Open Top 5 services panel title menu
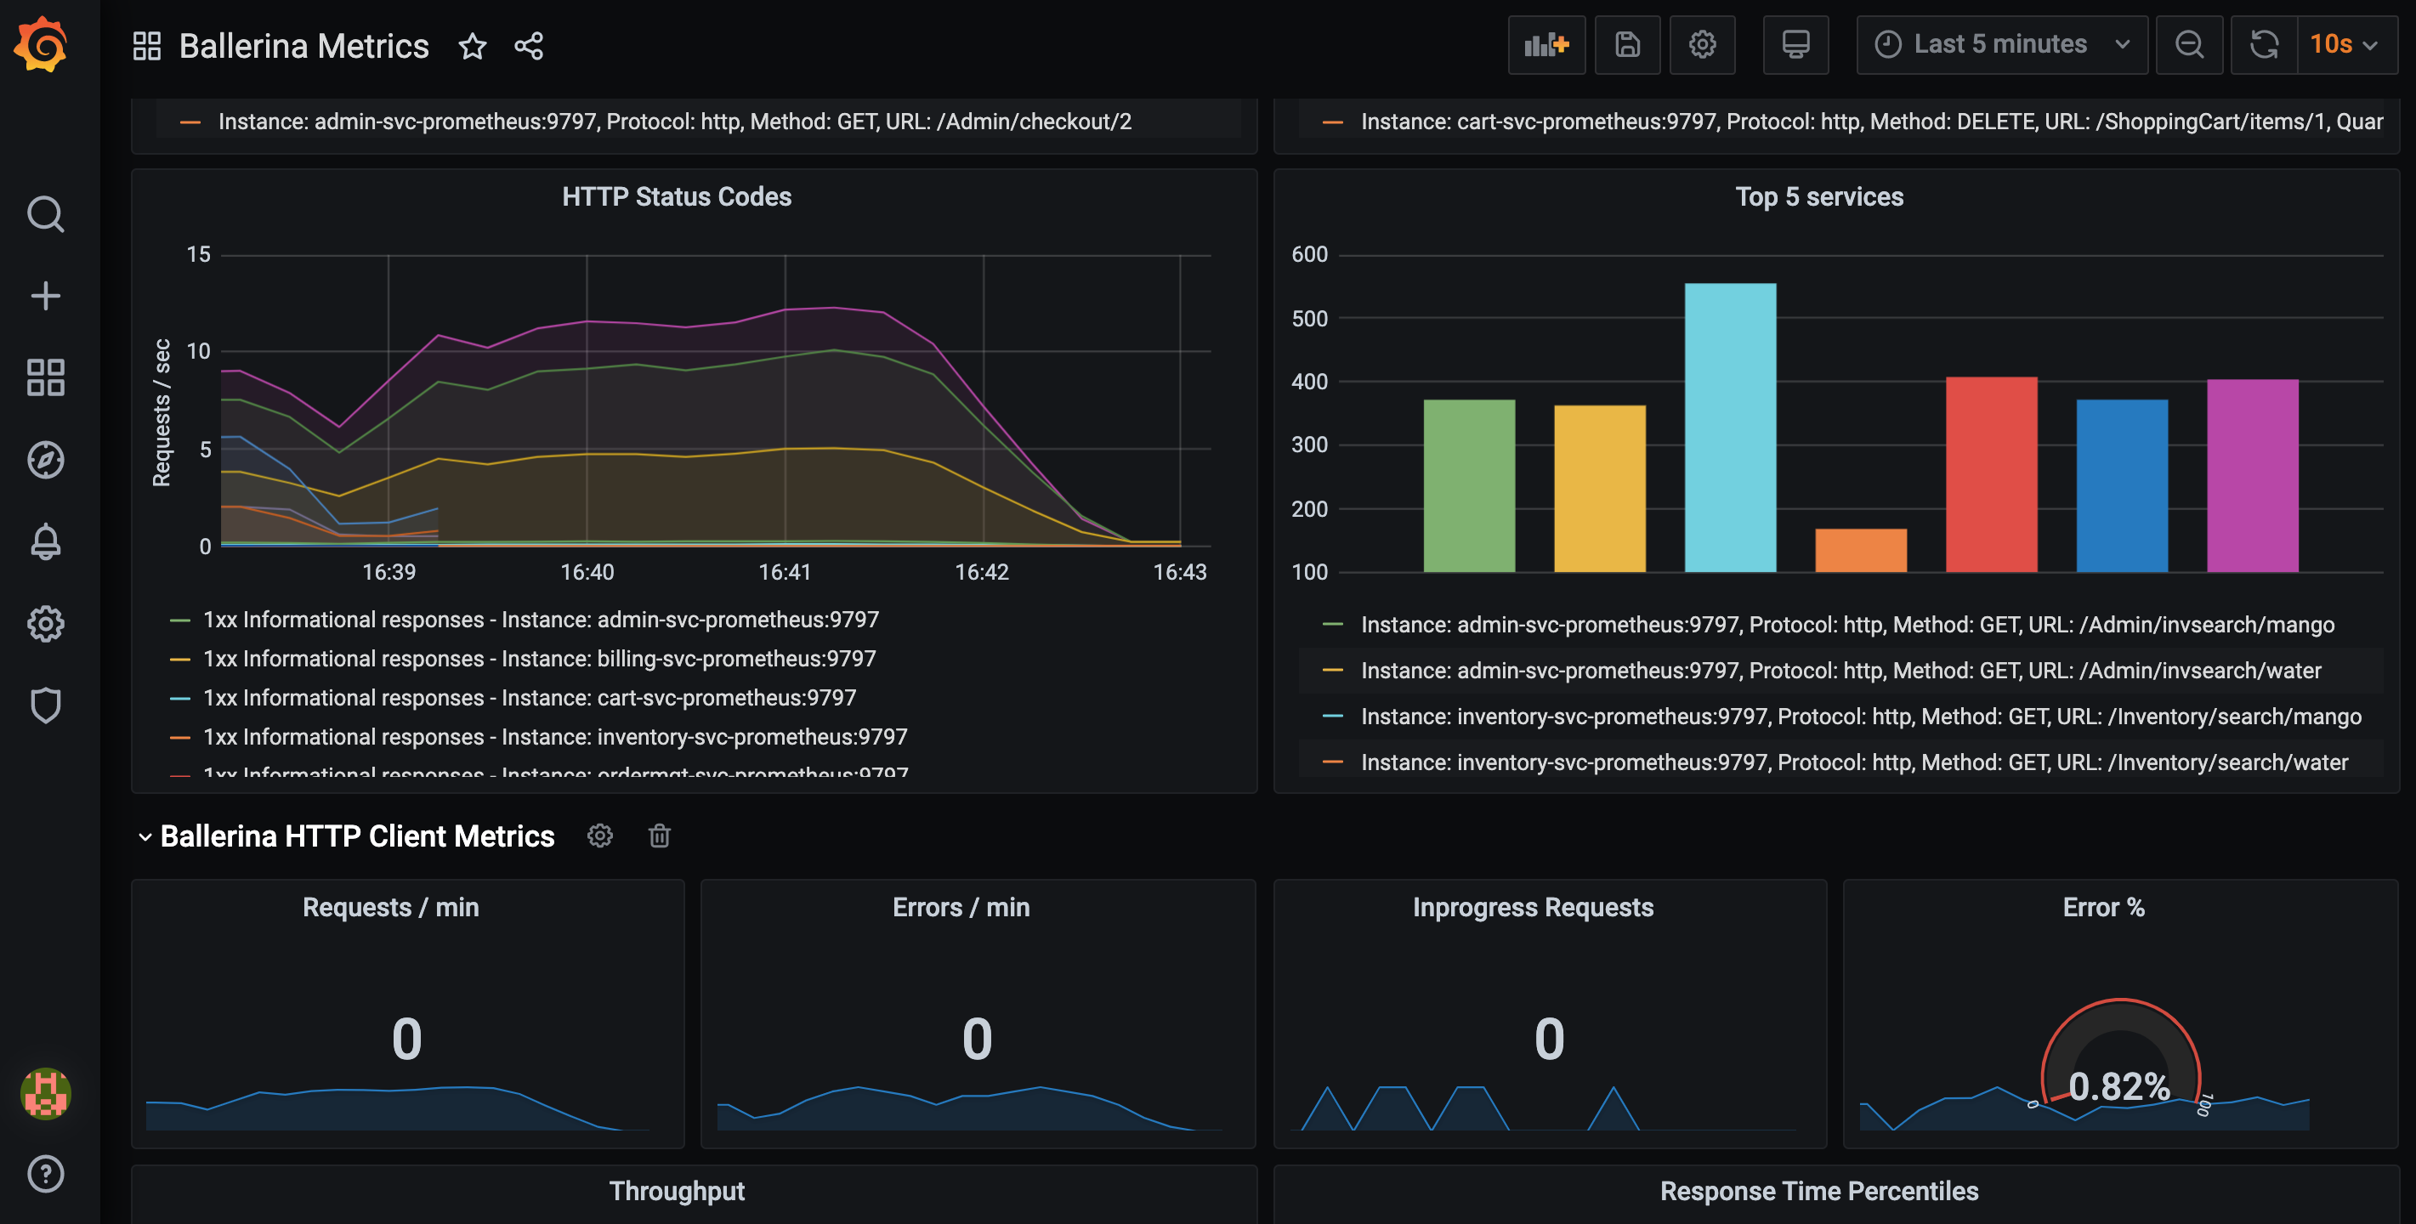The width and height of the screenshot is (2416, 1224). point(1818,197)
